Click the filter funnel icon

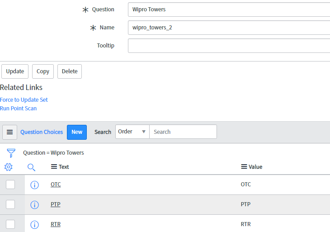[x=11, y=153]
